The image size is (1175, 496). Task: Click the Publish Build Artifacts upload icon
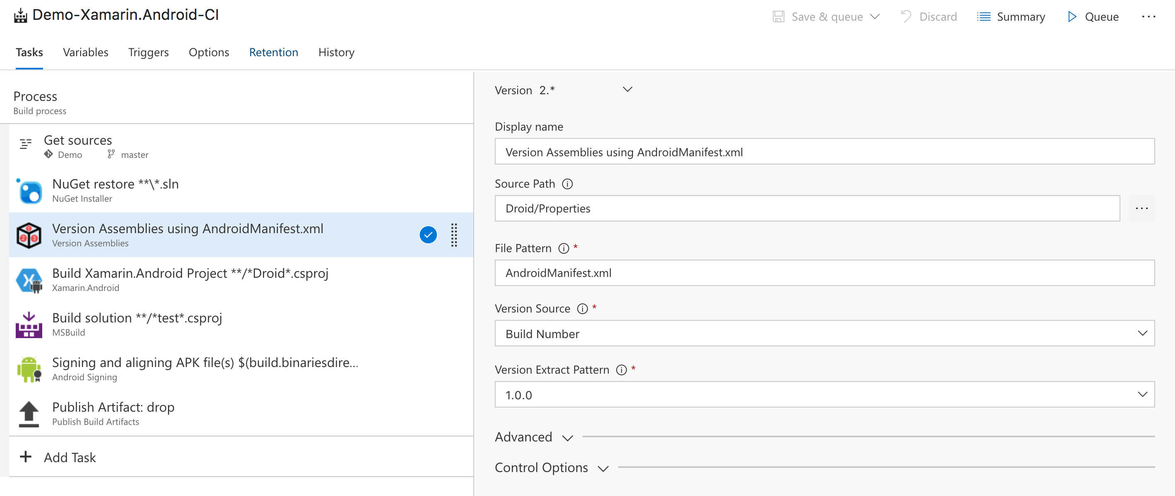(x=29, y=413)
